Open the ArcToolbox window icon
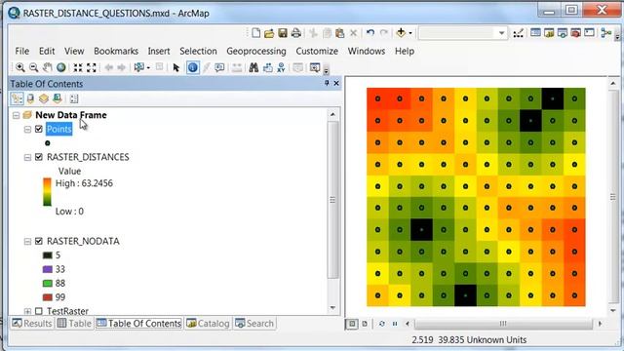624x351 pixels. [x=575, y=33]
